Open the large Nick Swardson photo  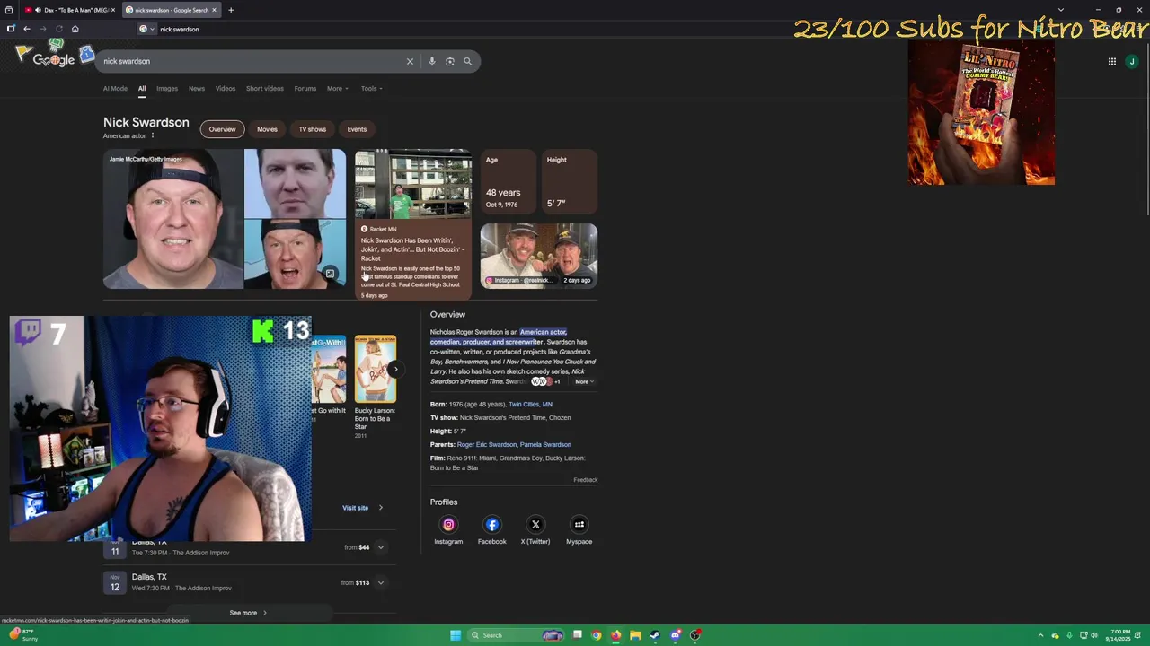click(x=172, y=219)
